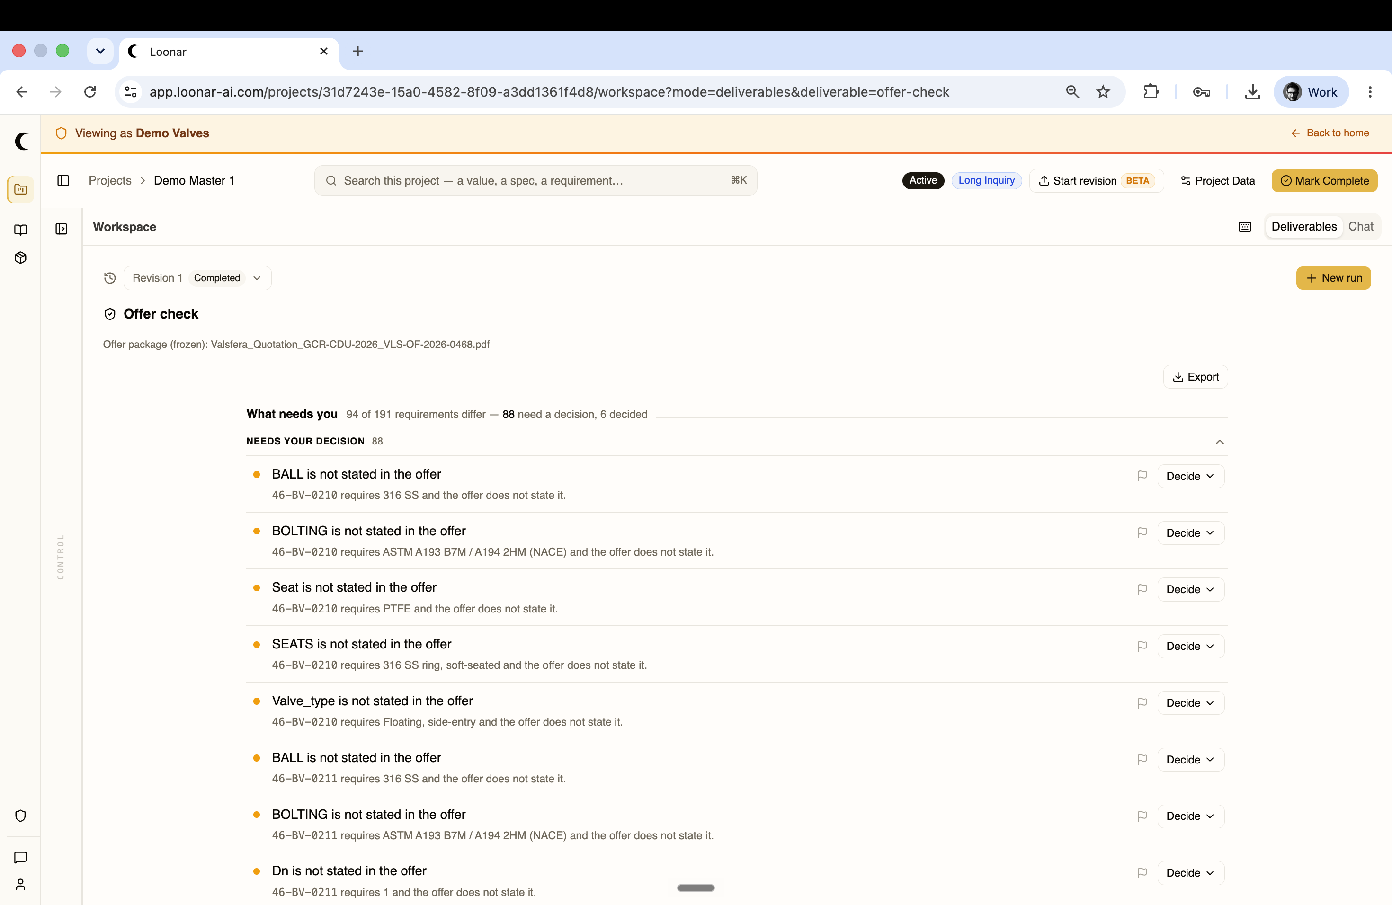The width and height of the screenshot is (1392, 905).
Task: Click the password key icon in toolbar
Action: coord(1201,92)
